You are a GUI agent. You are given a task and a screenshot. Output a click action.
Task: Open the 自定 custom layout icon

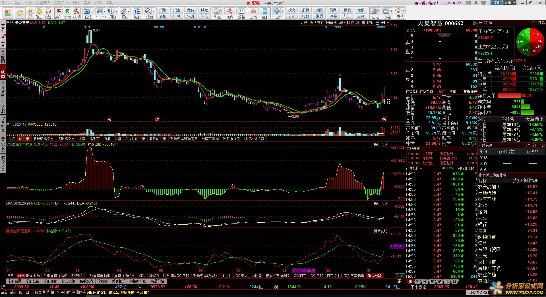[x=374, y=11]
